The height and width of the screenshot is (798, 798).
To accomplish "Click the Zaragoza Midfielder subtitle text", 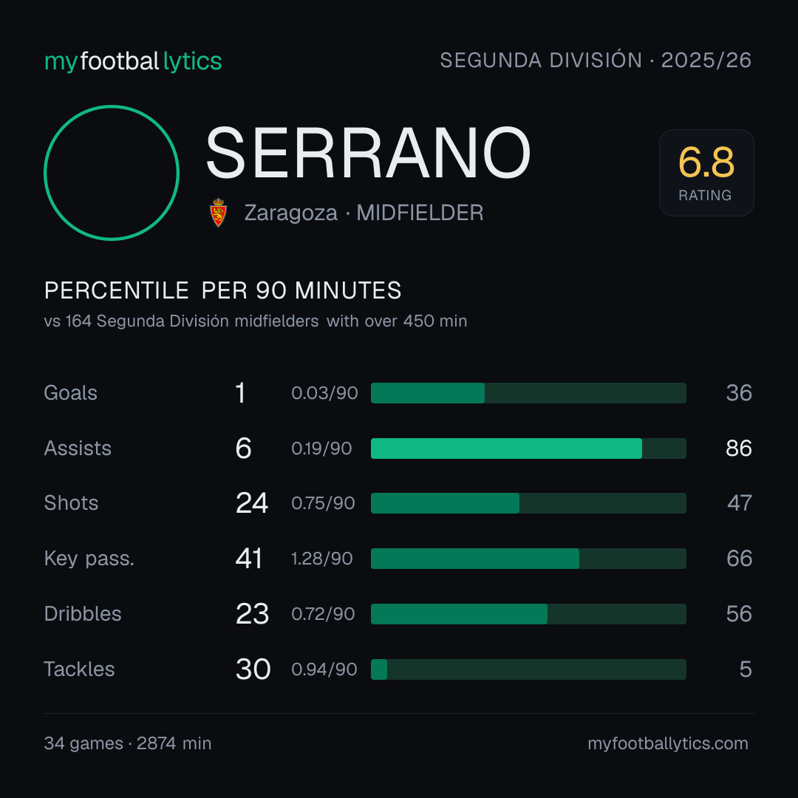I will tap(364, 213).
